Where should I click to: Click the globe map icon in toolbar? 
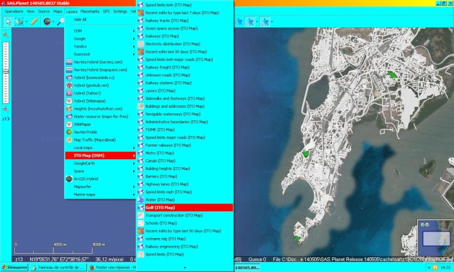coord(47,22)
